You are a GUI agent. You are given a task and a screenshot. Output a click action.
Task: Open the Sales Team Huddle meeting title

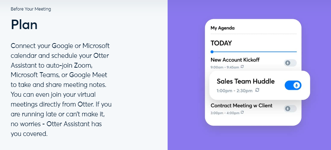(x=245, y=81)
